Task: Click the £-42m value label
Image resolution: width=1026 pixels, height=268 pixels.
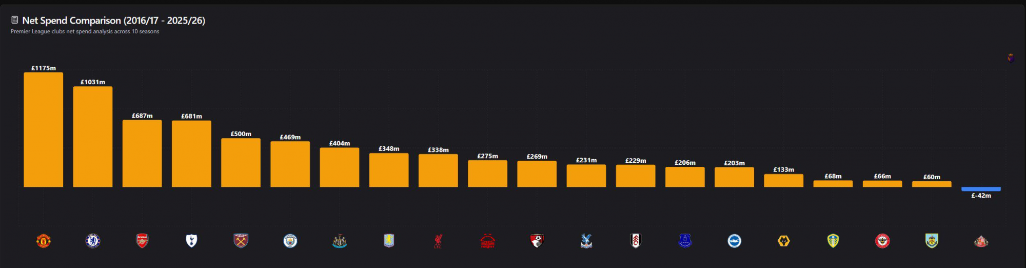Action: click(x=981, y=196)
